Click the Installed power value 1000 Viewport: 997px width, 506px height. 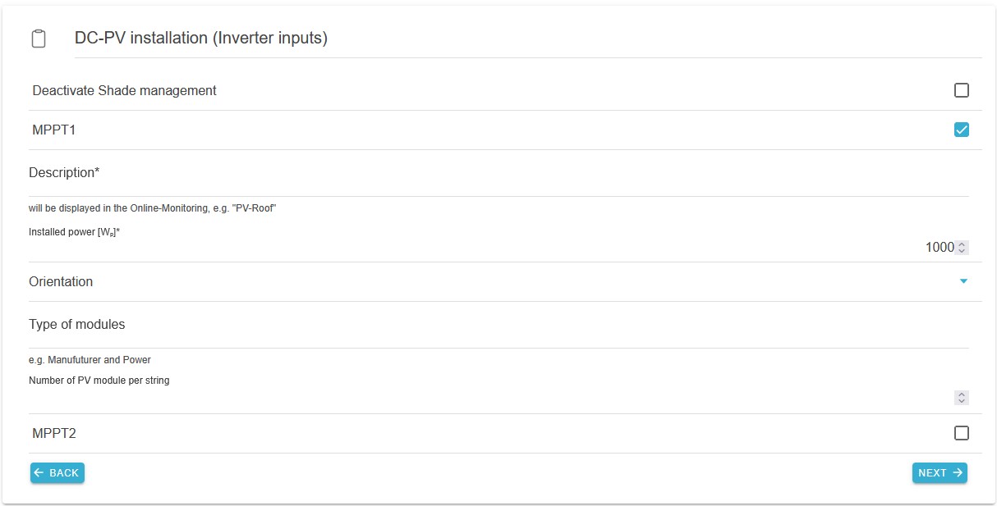[939, 248]
